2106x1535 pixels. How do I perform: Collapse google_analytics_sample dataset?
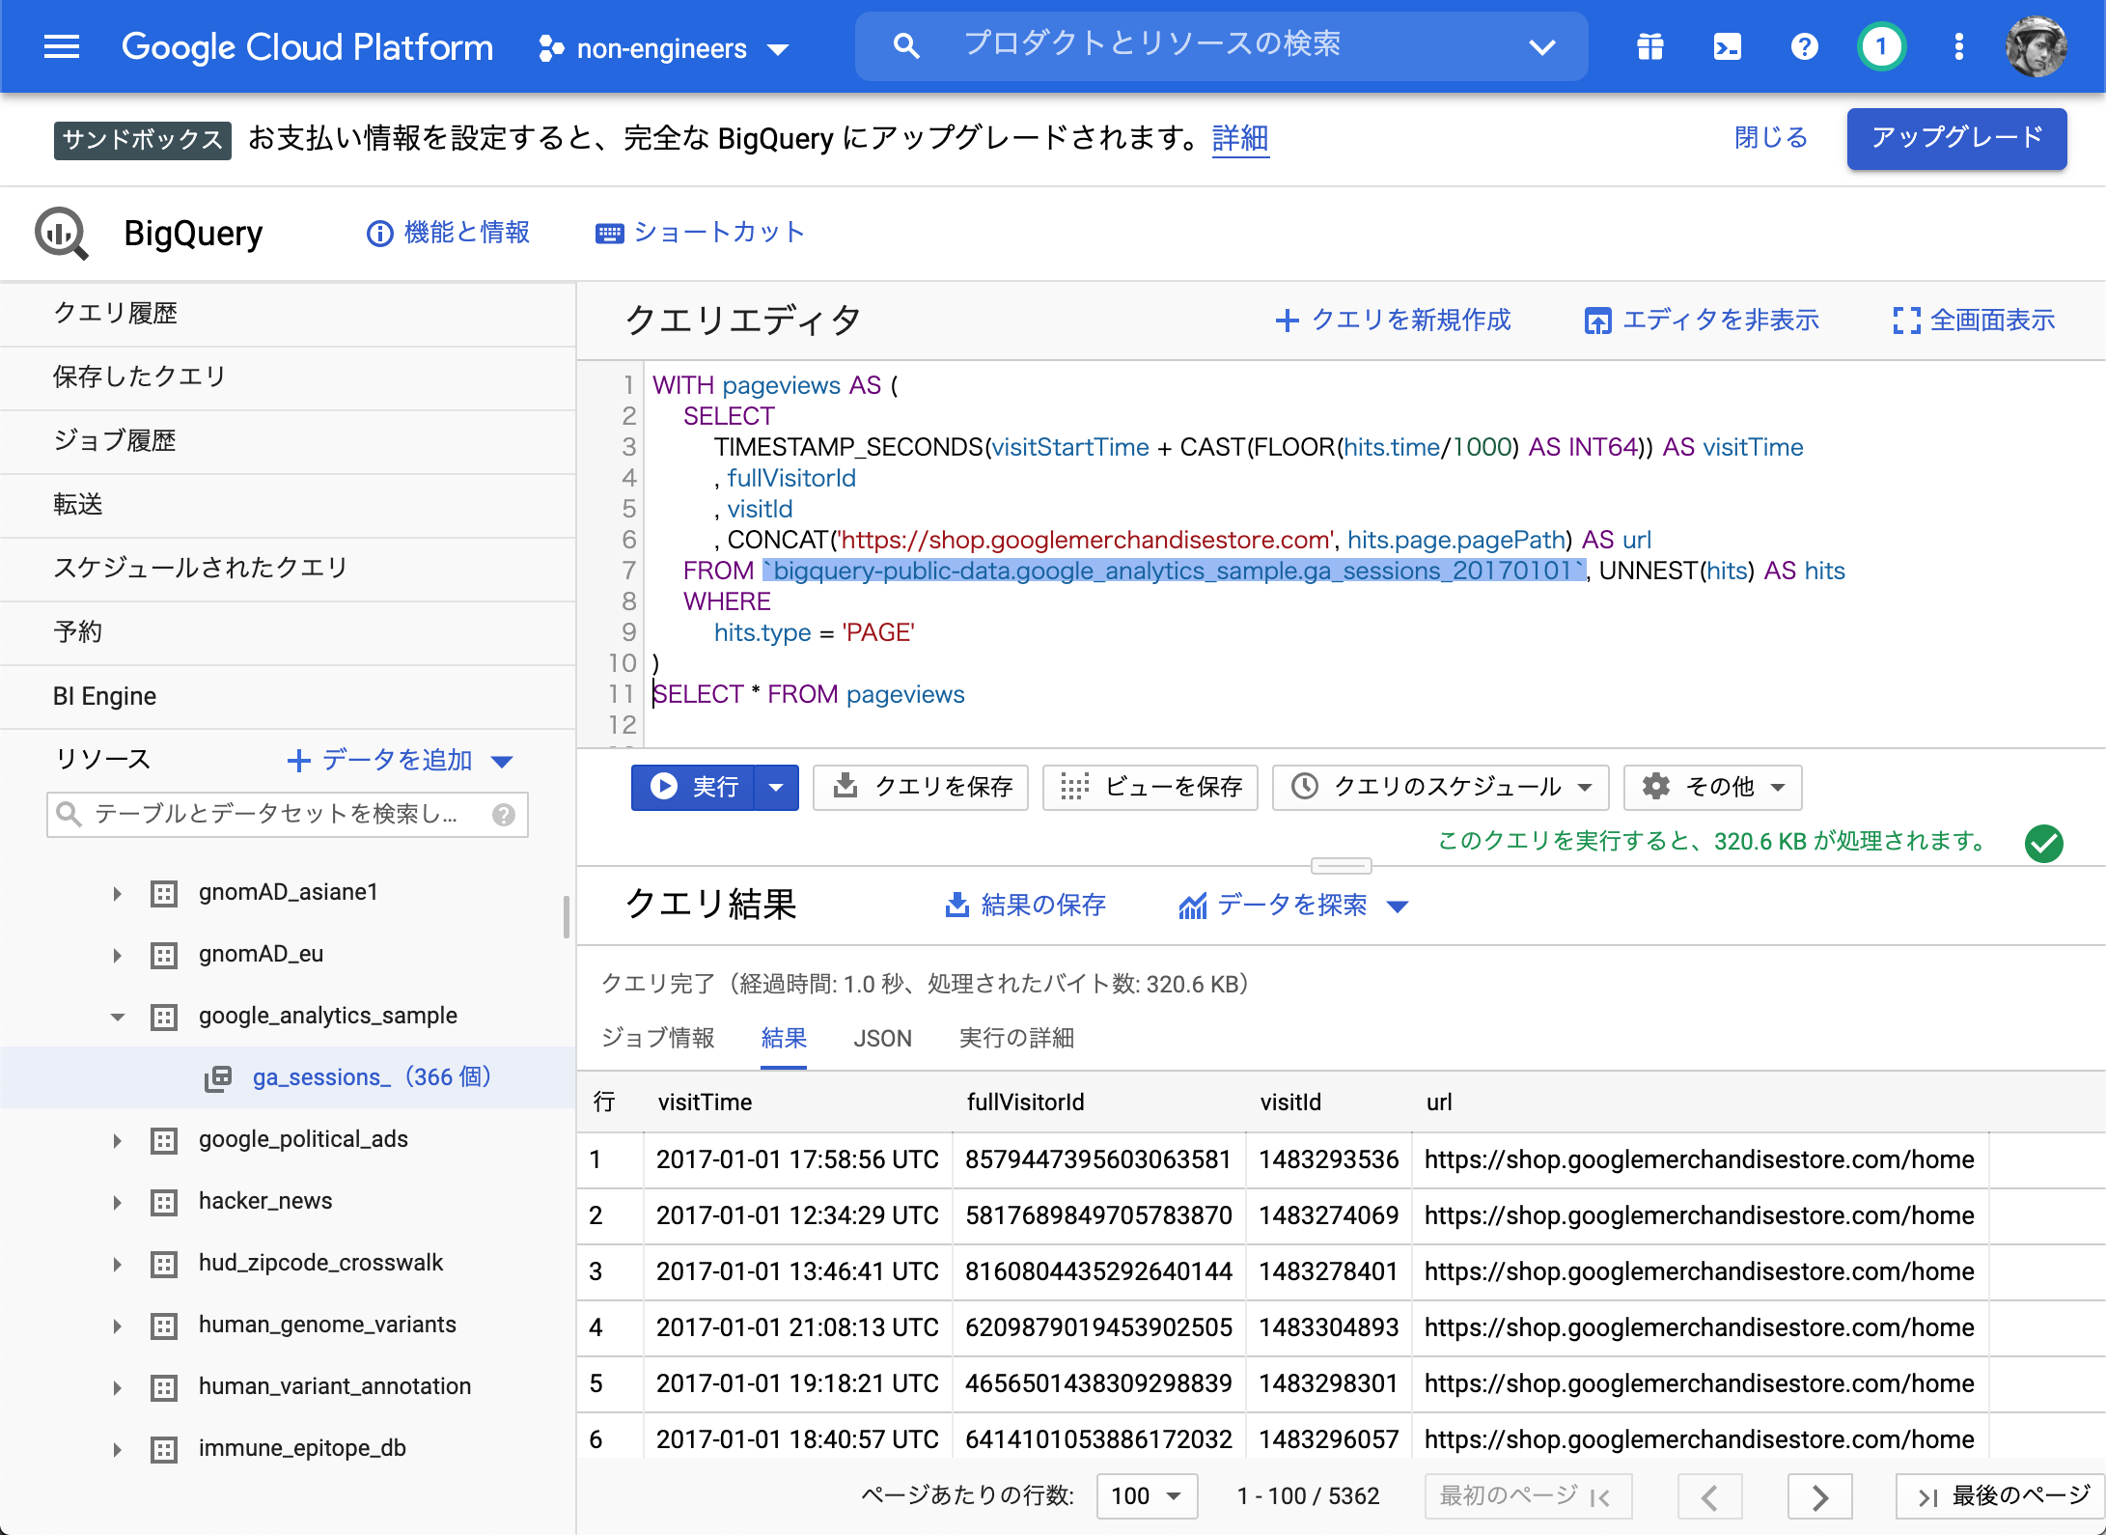tap(117, 1017)
